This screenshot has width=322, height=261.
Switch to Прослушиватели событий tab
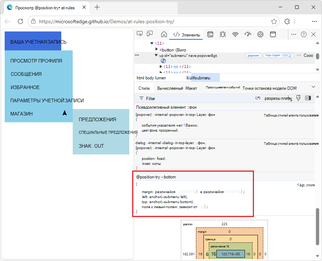(x=223, y=87)
